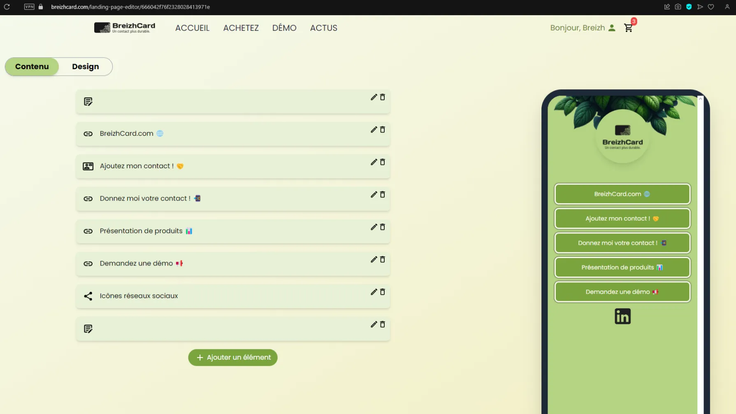Edit the first text block element

(374, 97)
